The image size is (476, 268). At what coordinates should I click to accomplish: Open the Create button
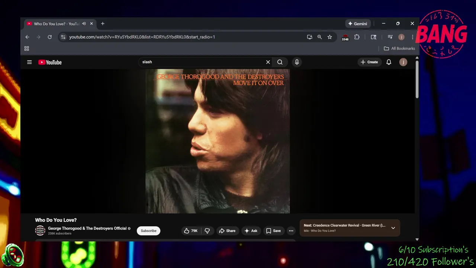point(369,62)
